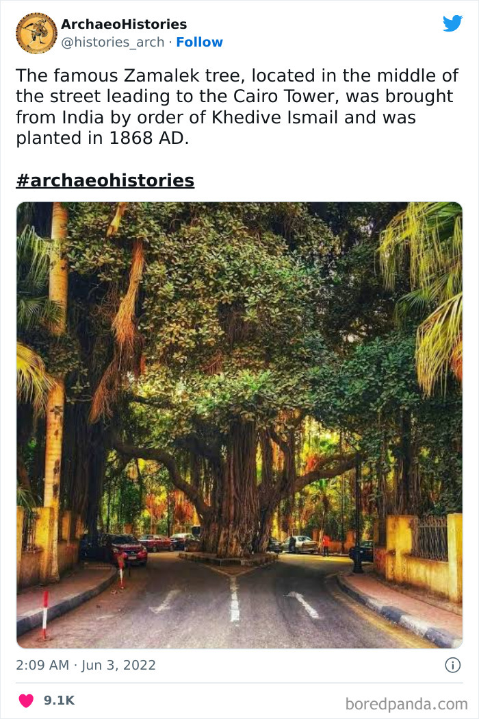Click the ArchaeoHistories profile avatar
Screen dimensions: 479x719
[x=36, y=33]
